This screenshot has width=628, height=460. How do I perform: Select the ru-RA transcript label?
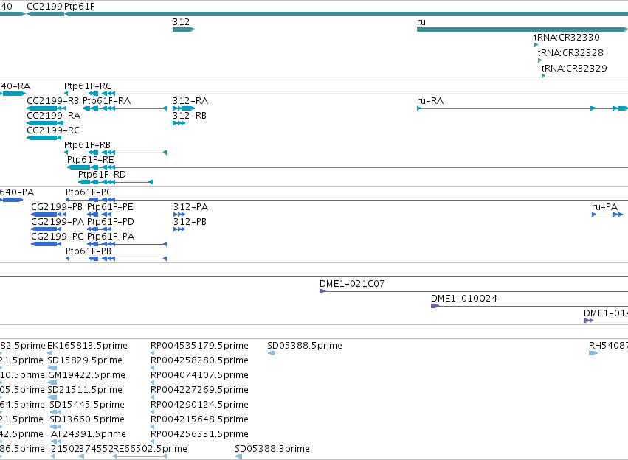pos(430,101)
